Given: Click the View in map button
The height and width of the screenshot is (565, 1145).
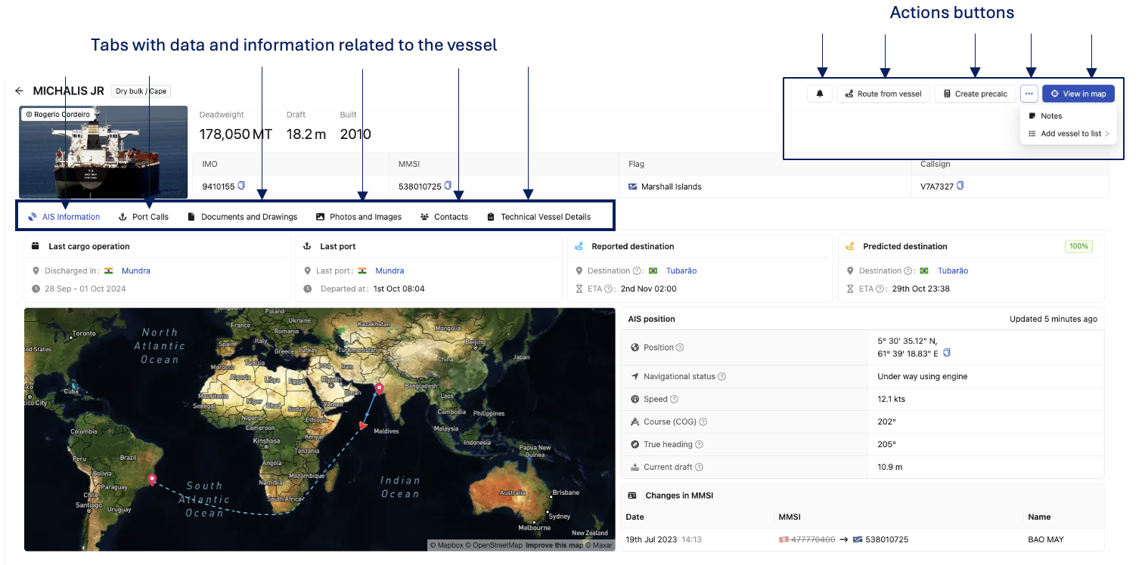Looking at the screenshot, I should (1078, 94).
